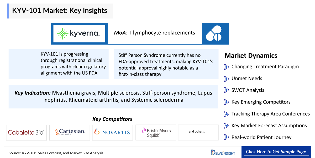Click the Stiff Person Syndrome info box
Image resolution: width=315 pixels, height=158 pixels.
166,64
